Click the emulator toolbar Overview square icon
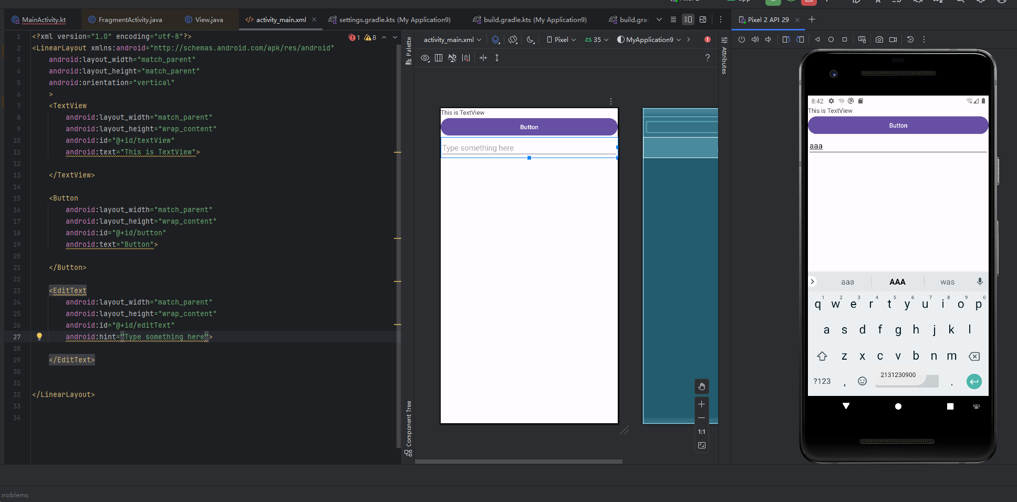 pyautogui.click(x=845, y=39)
